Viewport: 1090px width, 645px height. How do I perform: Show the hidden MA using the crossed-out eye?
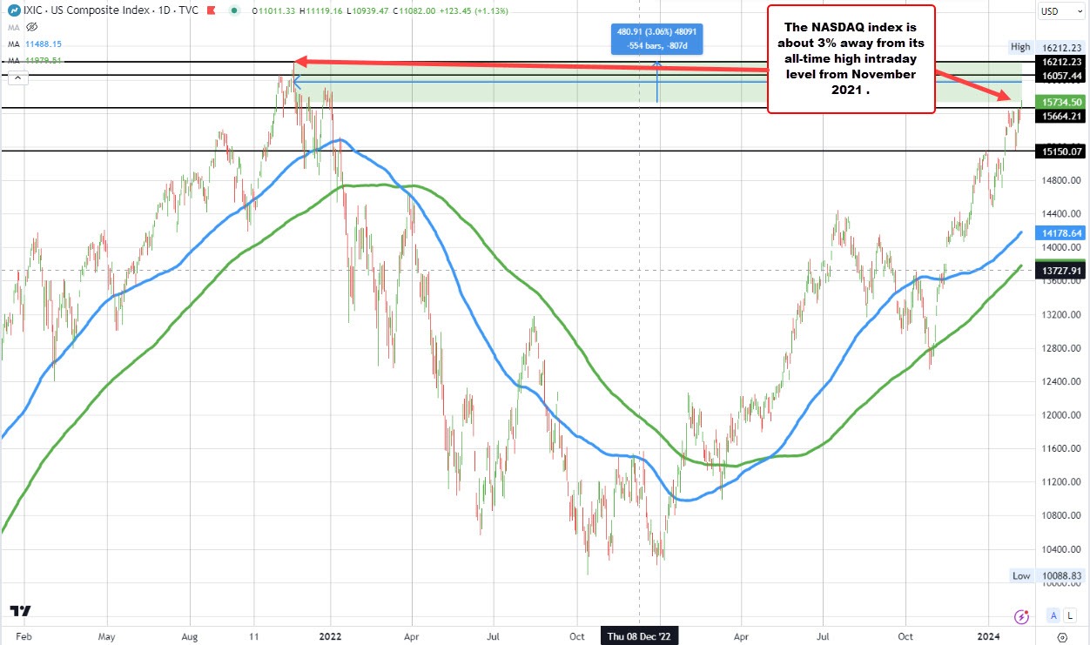pos(31,27)
